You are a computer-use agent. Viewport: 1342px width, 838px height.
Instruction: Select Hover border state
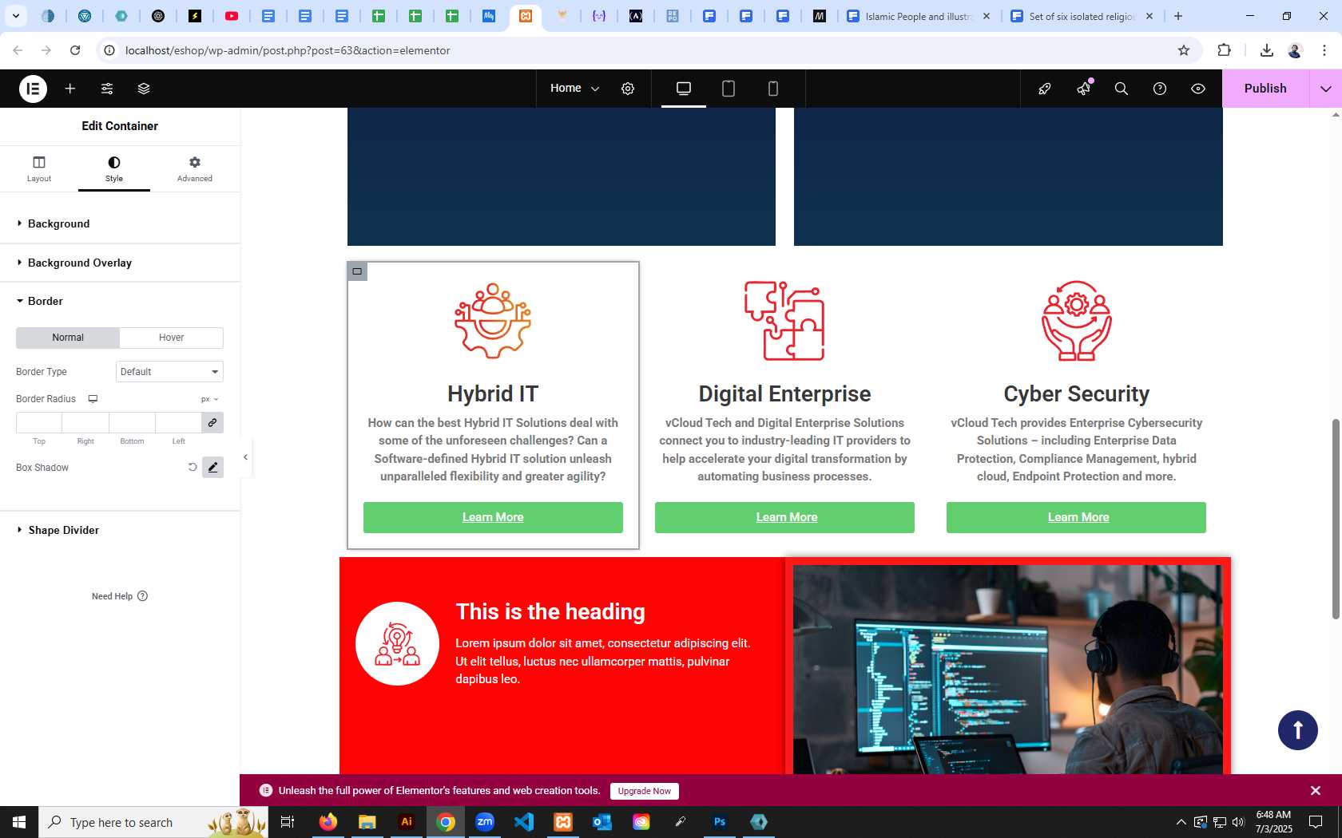click(x=172, y=338)
